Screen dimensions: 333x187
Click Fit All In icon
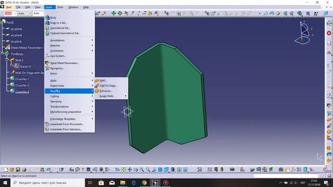124,170
